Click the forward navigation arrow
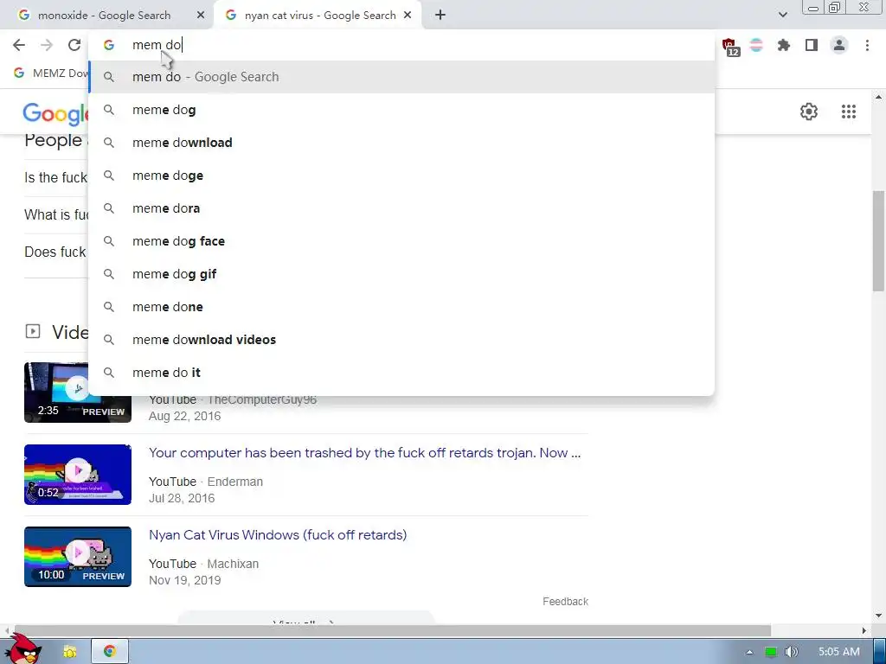Screen dimensions: 886x664 point(47,45)
